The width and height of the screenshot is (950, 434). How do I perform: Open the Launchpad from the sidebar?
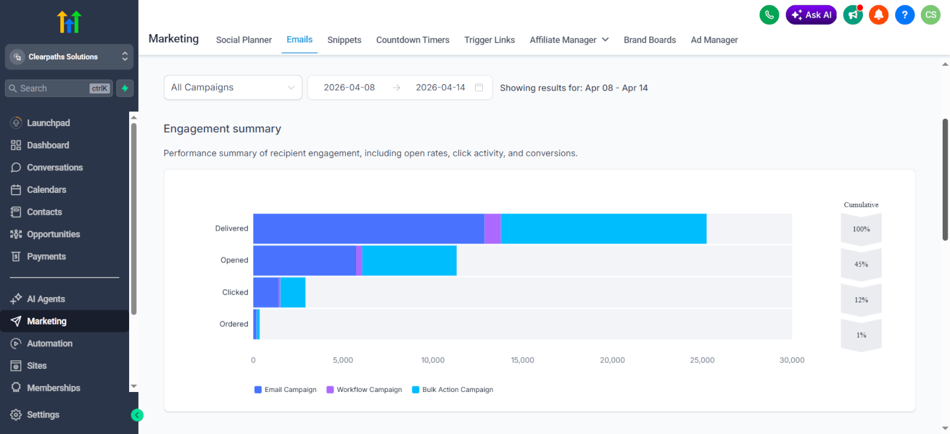tap(46, 122)
